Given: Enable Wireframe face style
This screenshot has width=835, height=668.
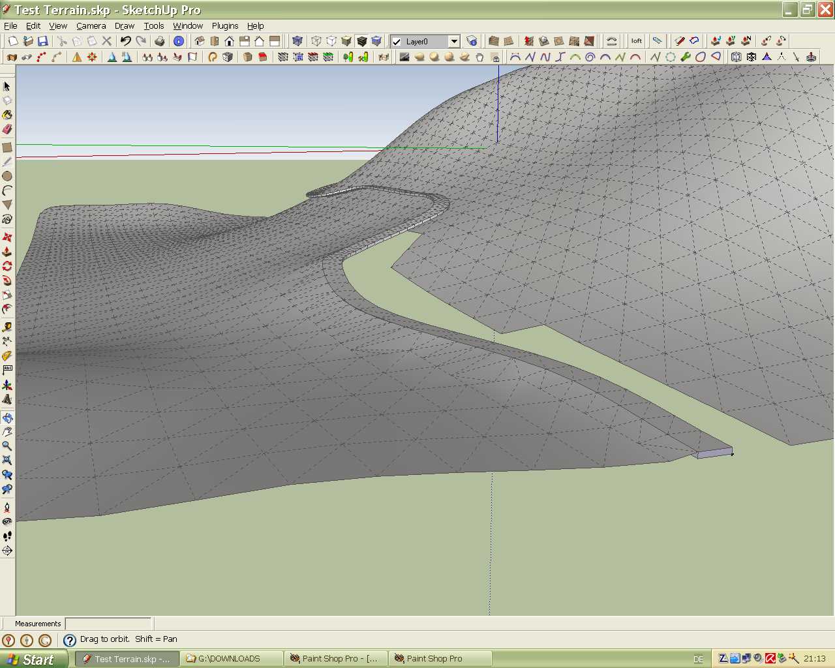Looking at the screenshot, I should tap(316, 41).
